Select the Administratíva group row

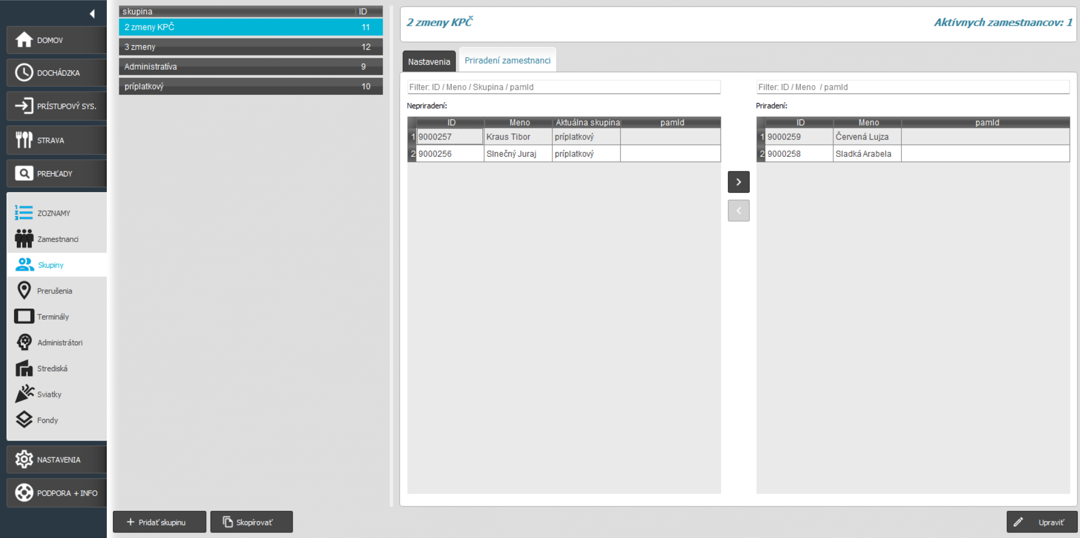250,66
